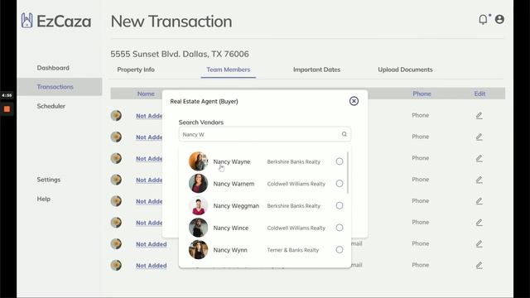This screenshot has width=530, height=298.
Task: Open Settings in the sidebar
Action: 49,180
